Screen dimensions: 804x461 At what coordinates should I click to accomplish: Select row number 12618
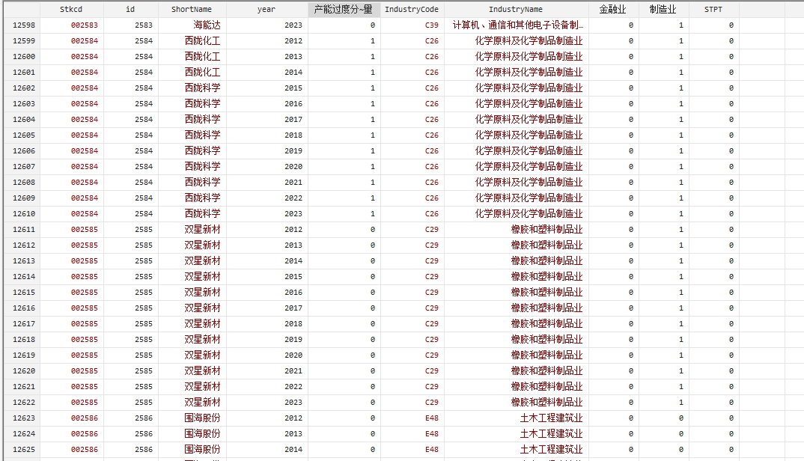click(x=24, y=340)
